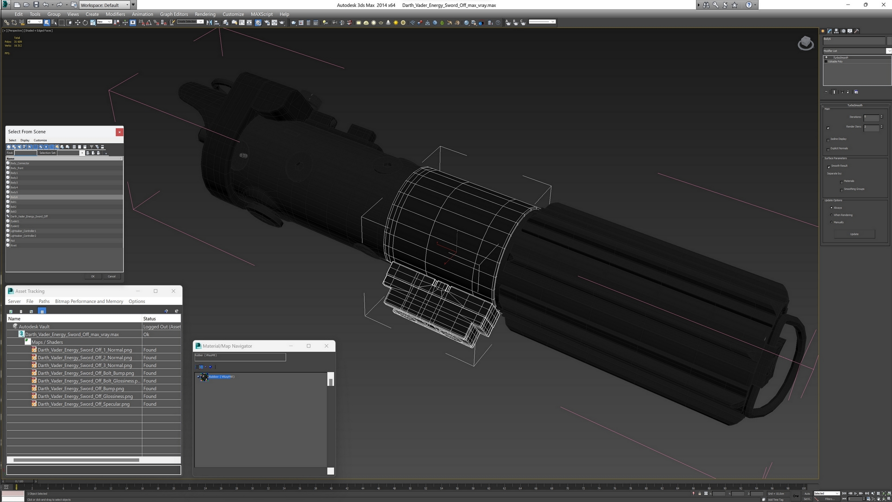Click the Help icon in title bar
The image size is (892, 502).
coord(748,5)
